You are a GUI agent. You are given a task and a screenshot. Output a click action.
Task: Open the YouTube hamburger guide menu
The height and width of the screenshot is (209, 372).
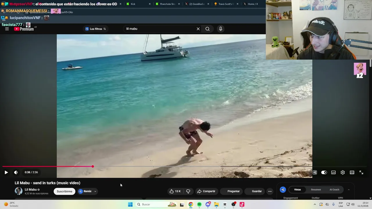(x=7, y=29)
